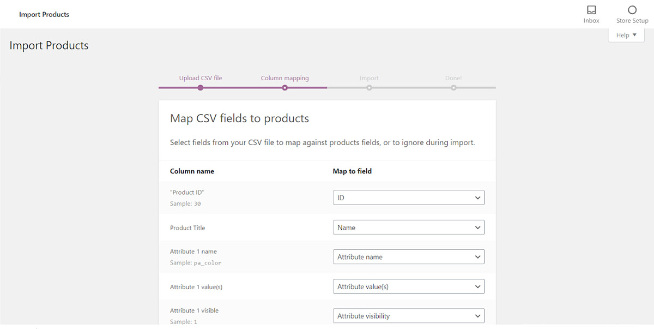Open the Name field mapping dropdown

(x=408, y=228)
